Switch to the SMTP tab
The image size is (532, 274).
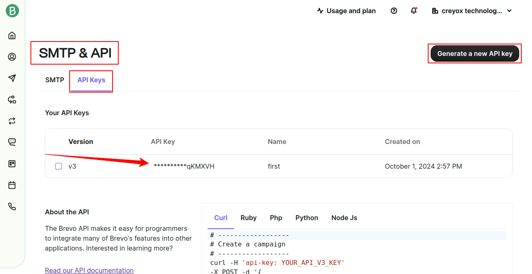coord(55,80)
